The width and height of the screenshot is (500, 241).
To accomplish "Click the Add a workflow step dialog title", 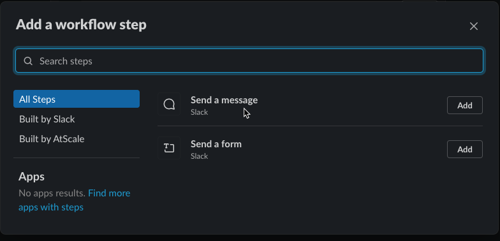I will pos(81,24).
